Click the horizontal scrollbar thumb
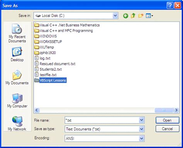Screen dimensions: 183x148 pyautogui.click(x=164, y=110)
